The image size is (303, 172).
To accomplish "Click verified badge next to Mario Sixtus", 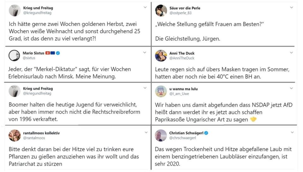I will 58,53.
